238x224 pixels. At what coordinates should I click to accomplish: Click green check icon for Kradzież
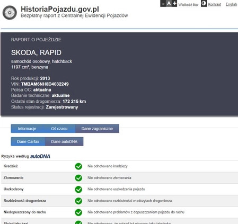point(78,166)
